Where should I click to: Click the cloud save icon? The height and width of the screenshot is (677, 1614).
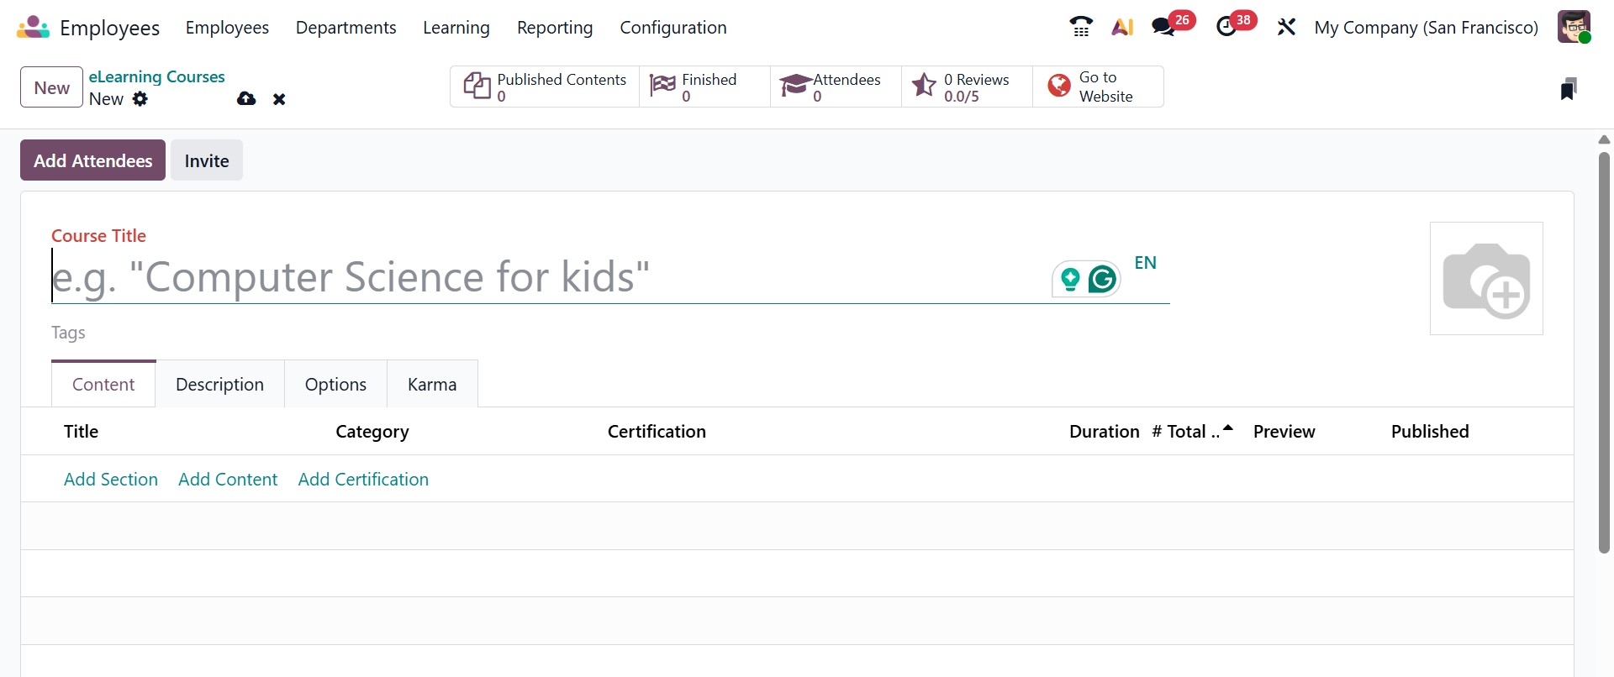tap(246, 99)
